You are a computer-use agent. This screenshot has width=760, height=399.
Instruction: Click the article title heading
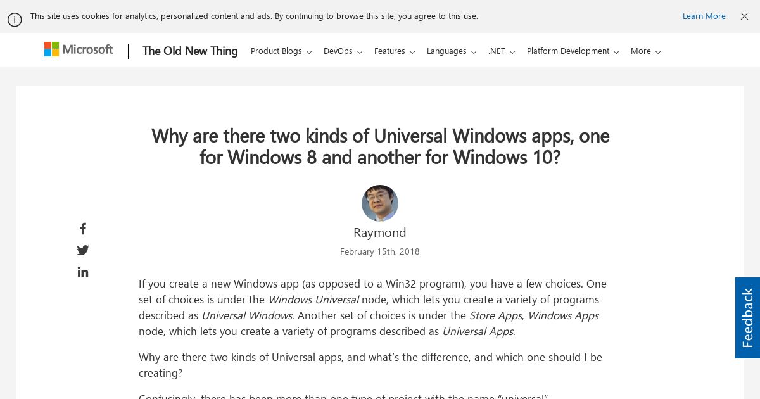point(380,146)
